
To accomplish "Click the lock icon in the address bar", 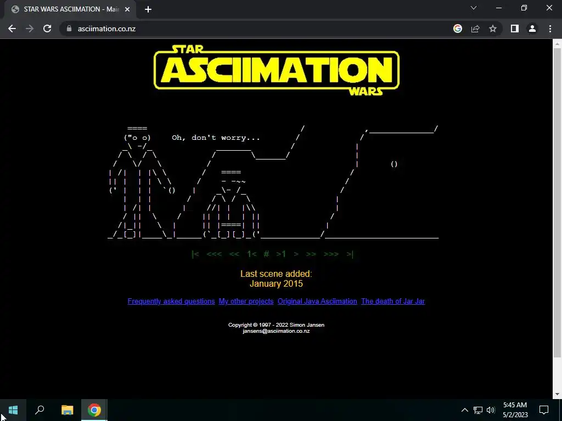I will (x=69, y=29).
